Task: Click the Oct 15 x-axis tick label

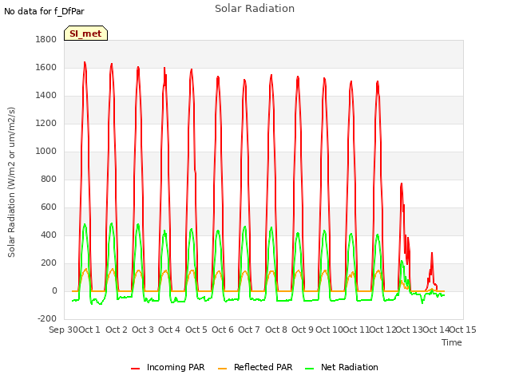Action: [x=463, y=330]
